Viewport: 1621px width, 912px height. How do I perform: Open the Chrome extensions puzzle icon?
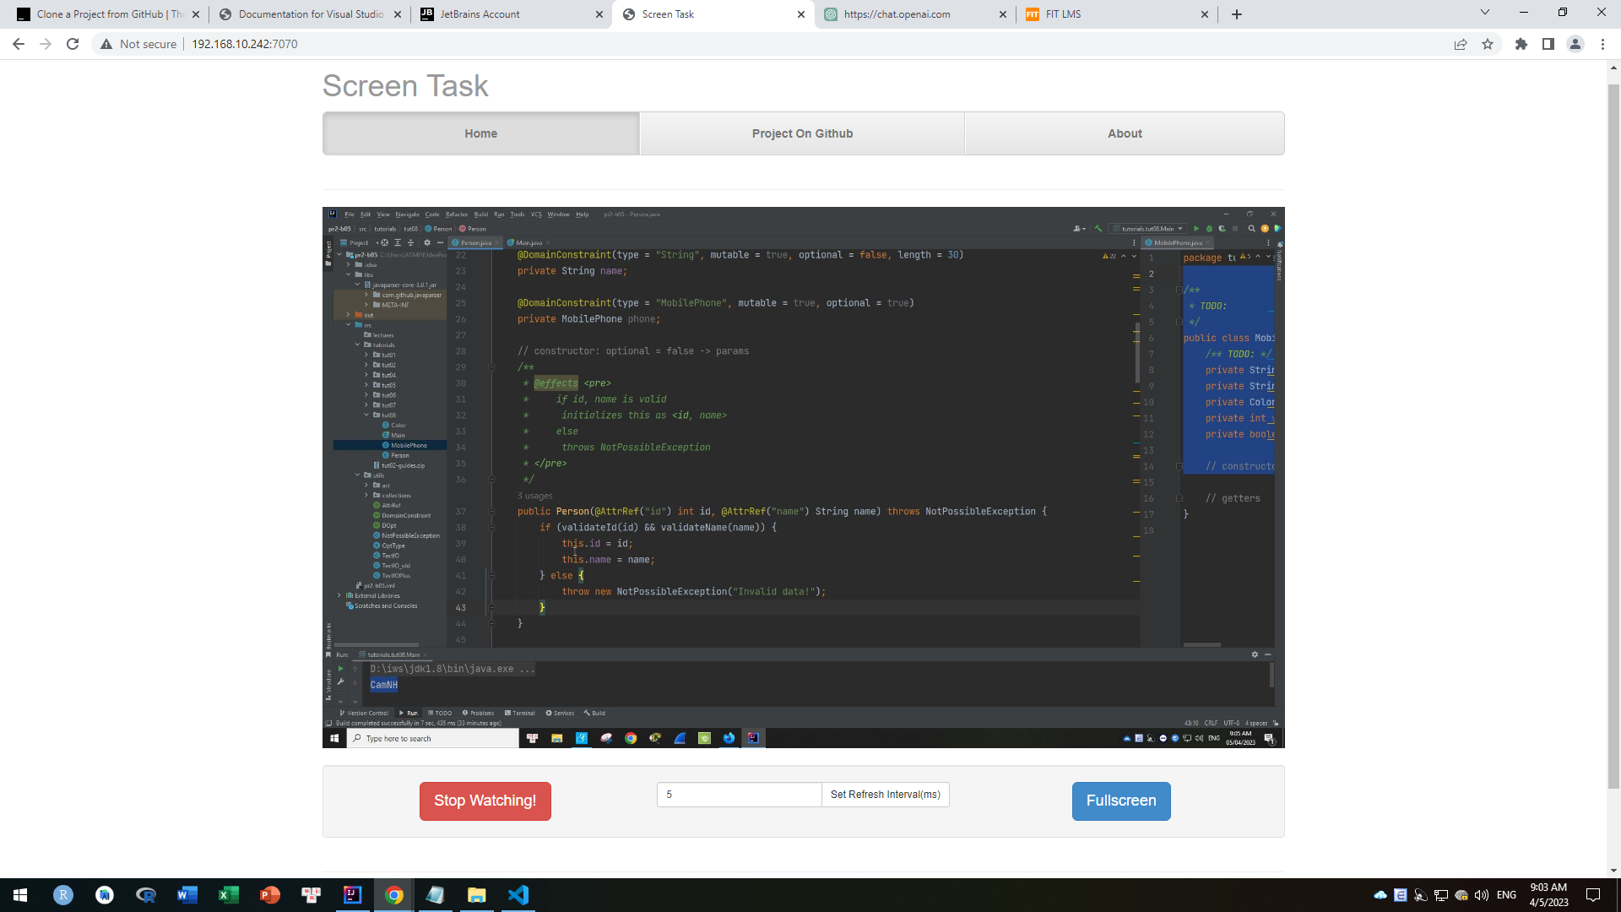coord(1521,44)
